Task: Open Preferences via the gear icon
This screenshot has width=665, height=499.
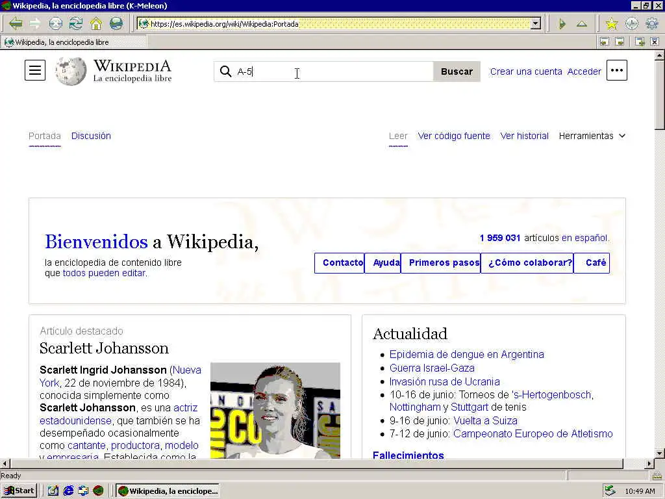Action: pyautogui.click(x=652, y=24)
